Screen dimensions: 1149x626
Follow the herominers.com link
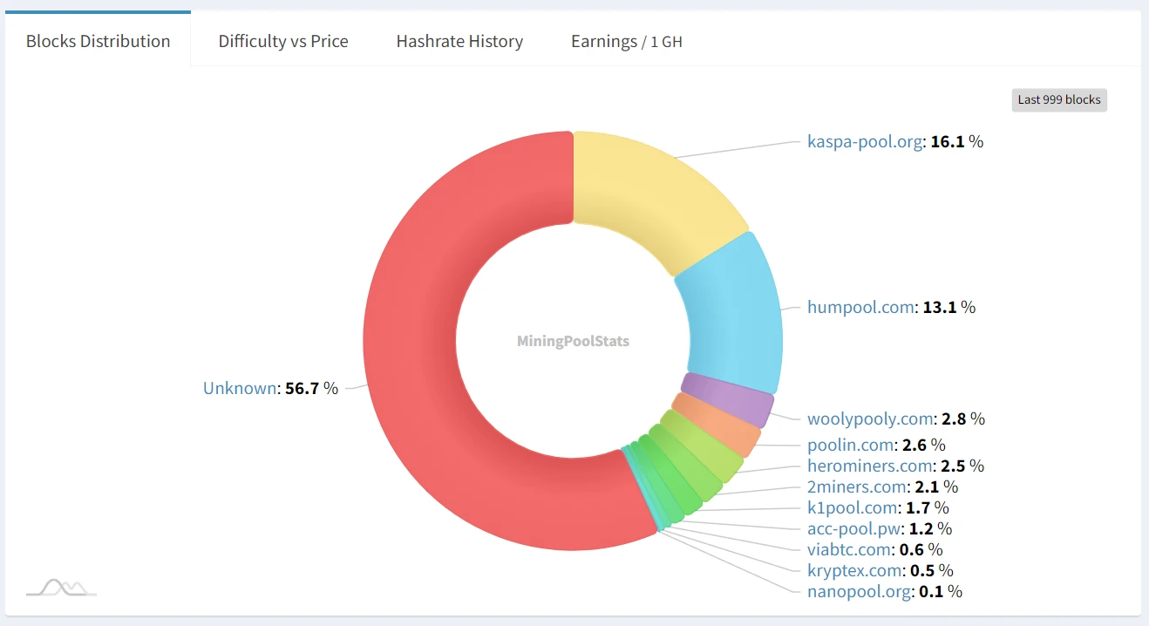point(870,466)
